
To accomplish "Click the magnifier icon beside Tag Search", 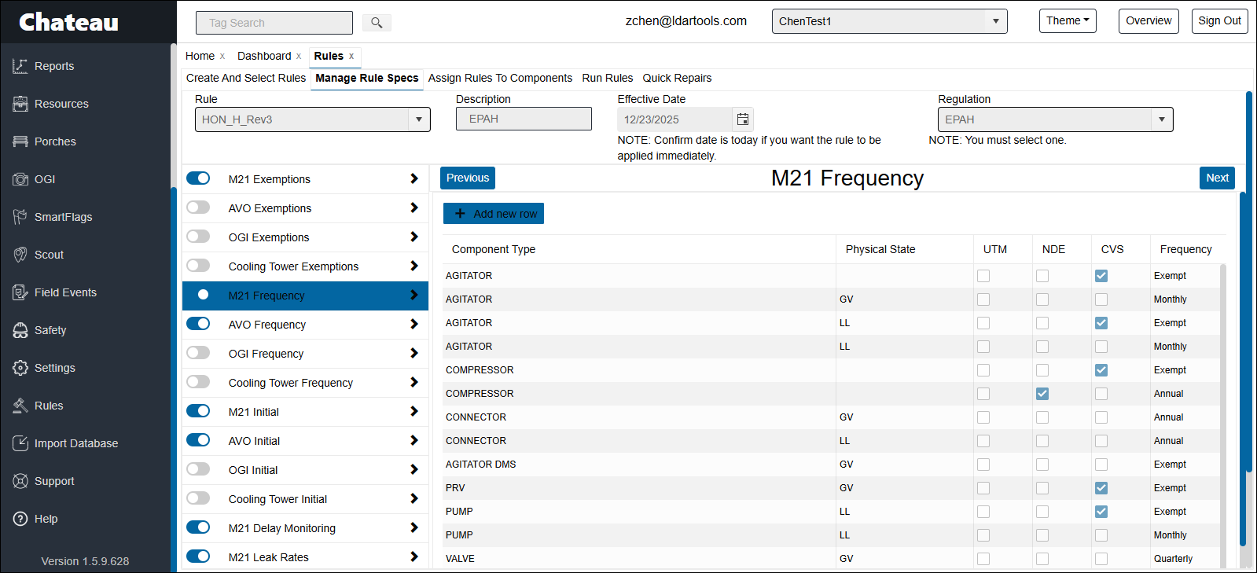I will (x=377, y=23).
